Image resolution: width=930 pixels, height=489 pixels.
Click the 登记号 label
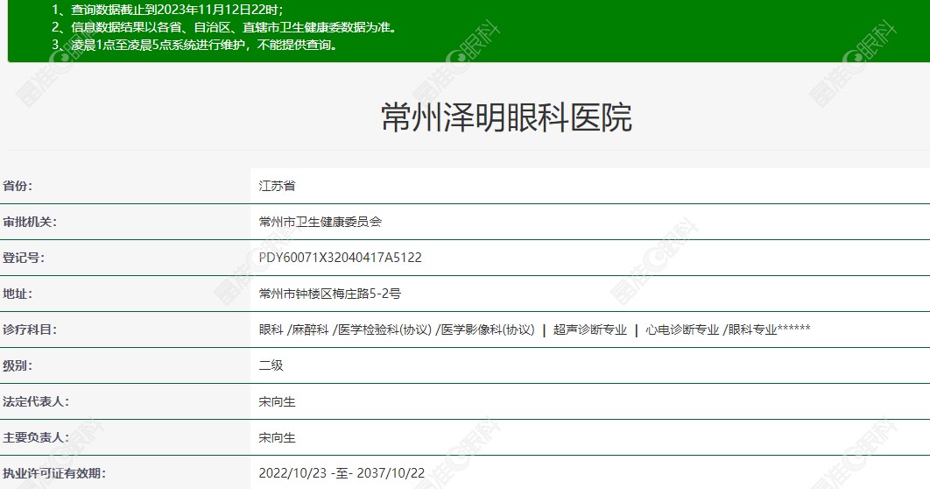click(24, 258)
